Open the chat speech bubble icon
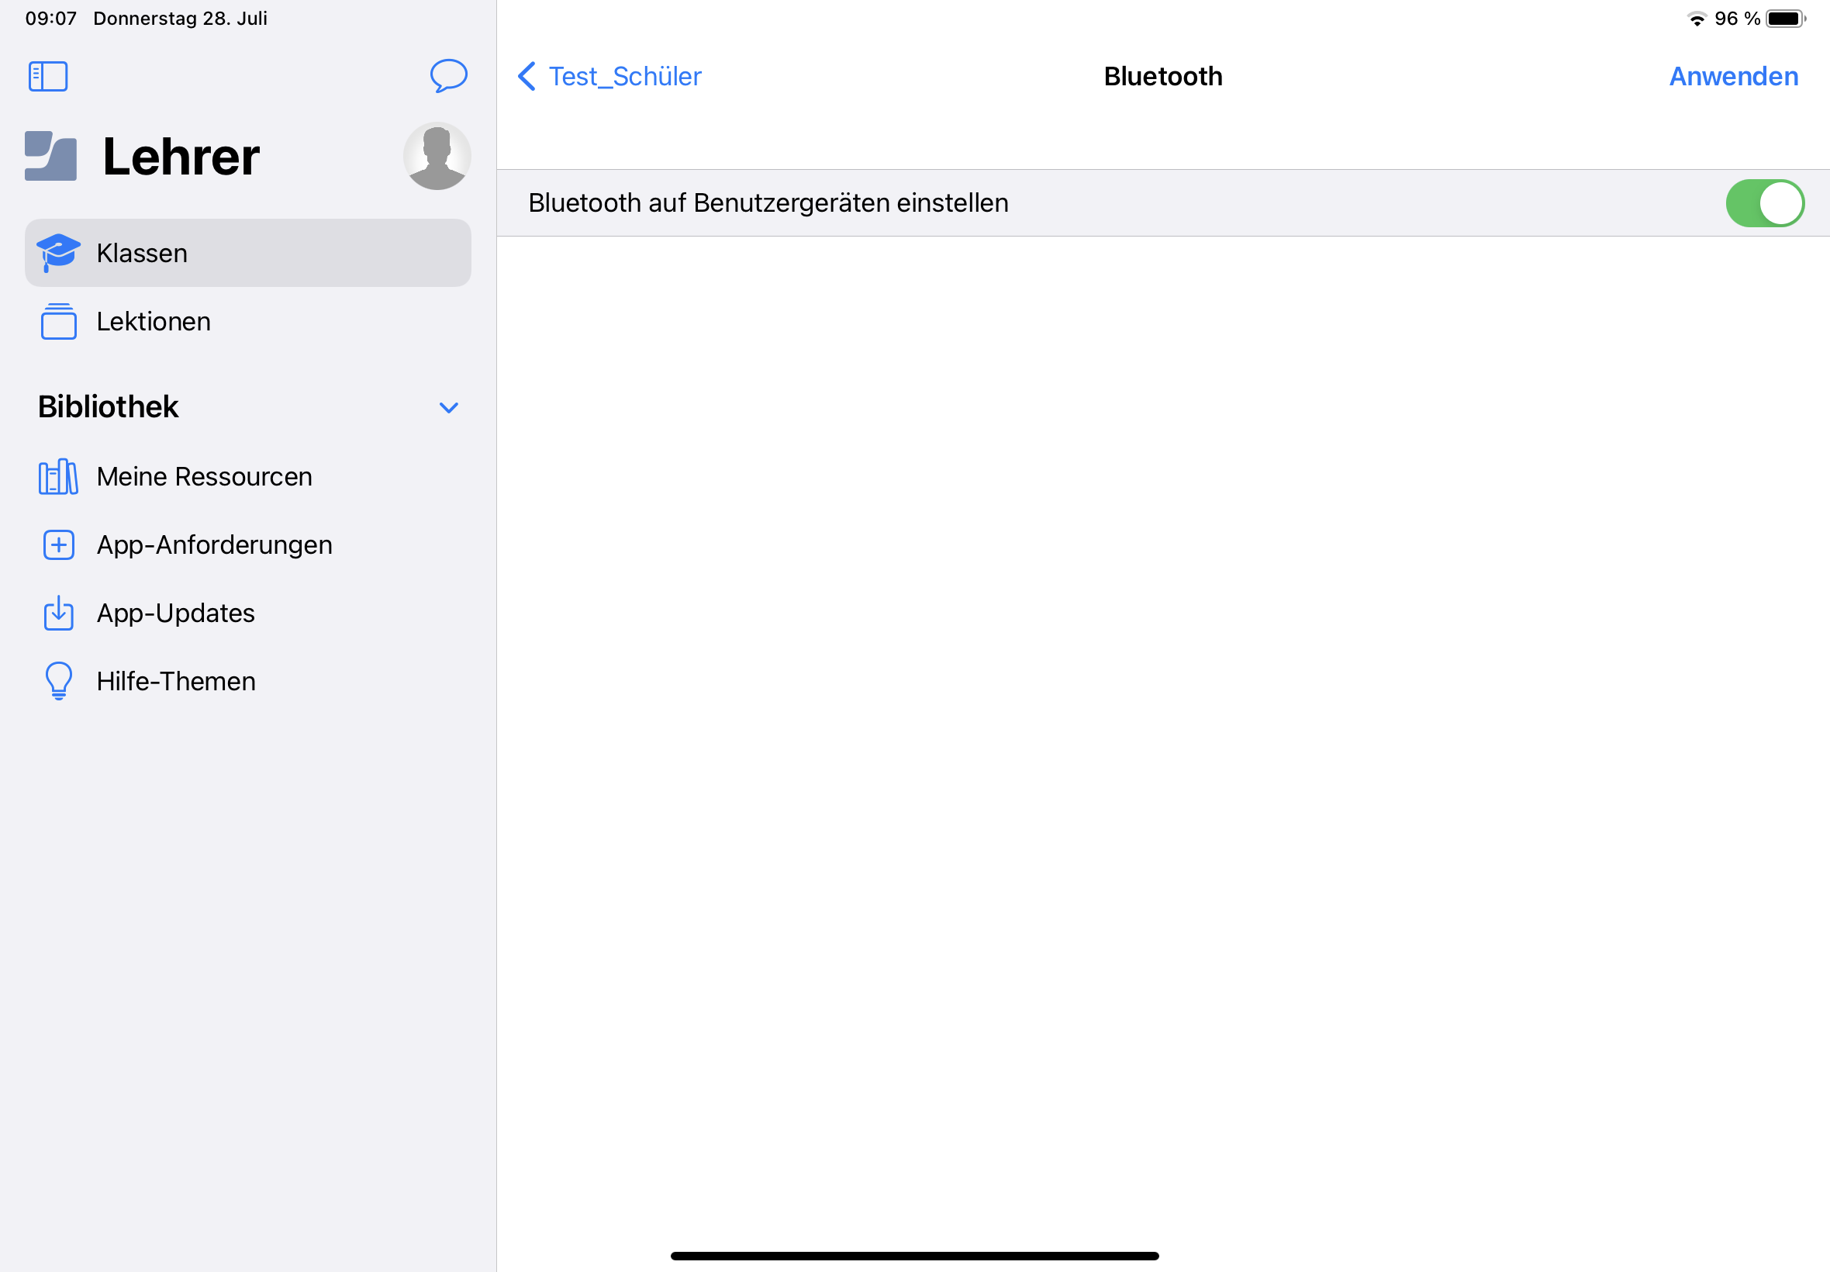The width and height of the screenshot is (1830, 1272). coord(448,76)
